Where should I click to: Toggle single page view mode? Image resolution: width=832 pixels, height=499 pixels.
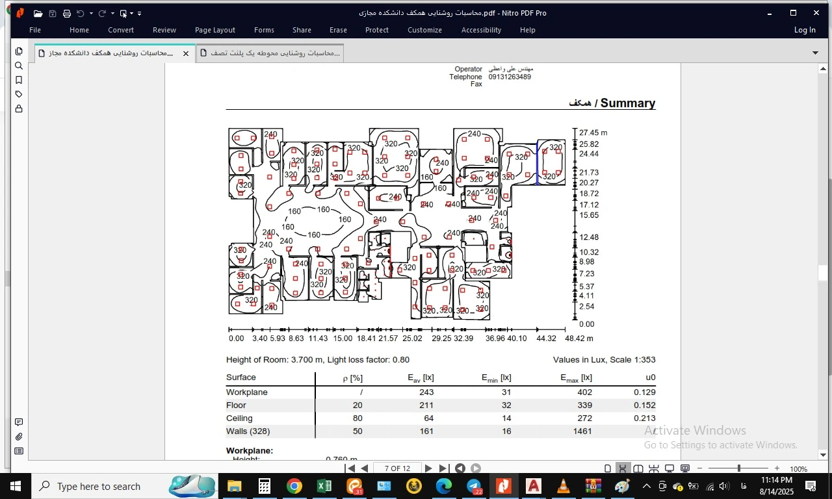[x=608, y=468]
